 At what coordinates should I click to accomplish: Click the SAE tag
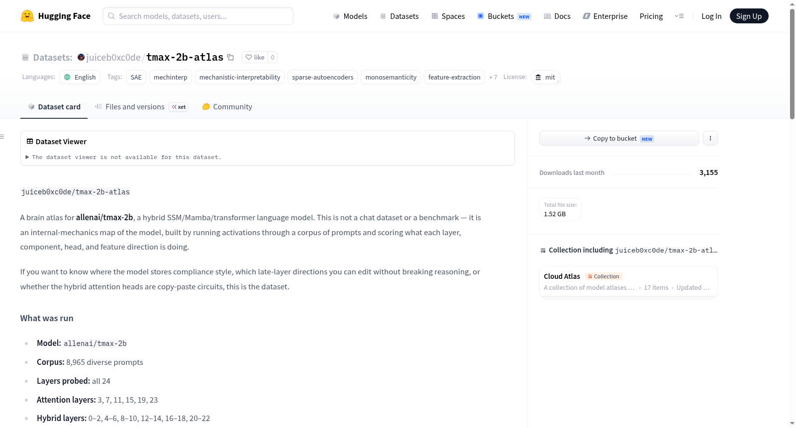[x=136, y=77]
